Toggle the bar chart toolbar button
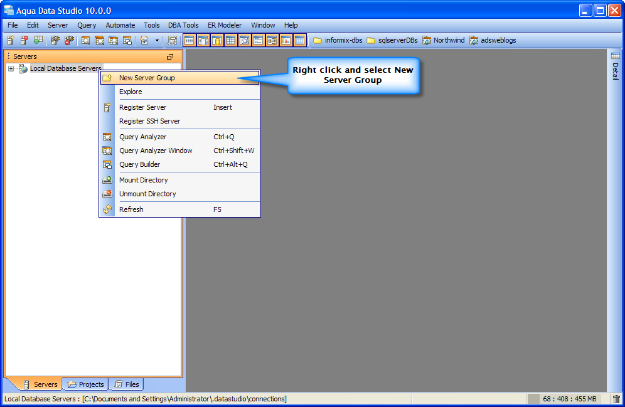 pos(286,40)
